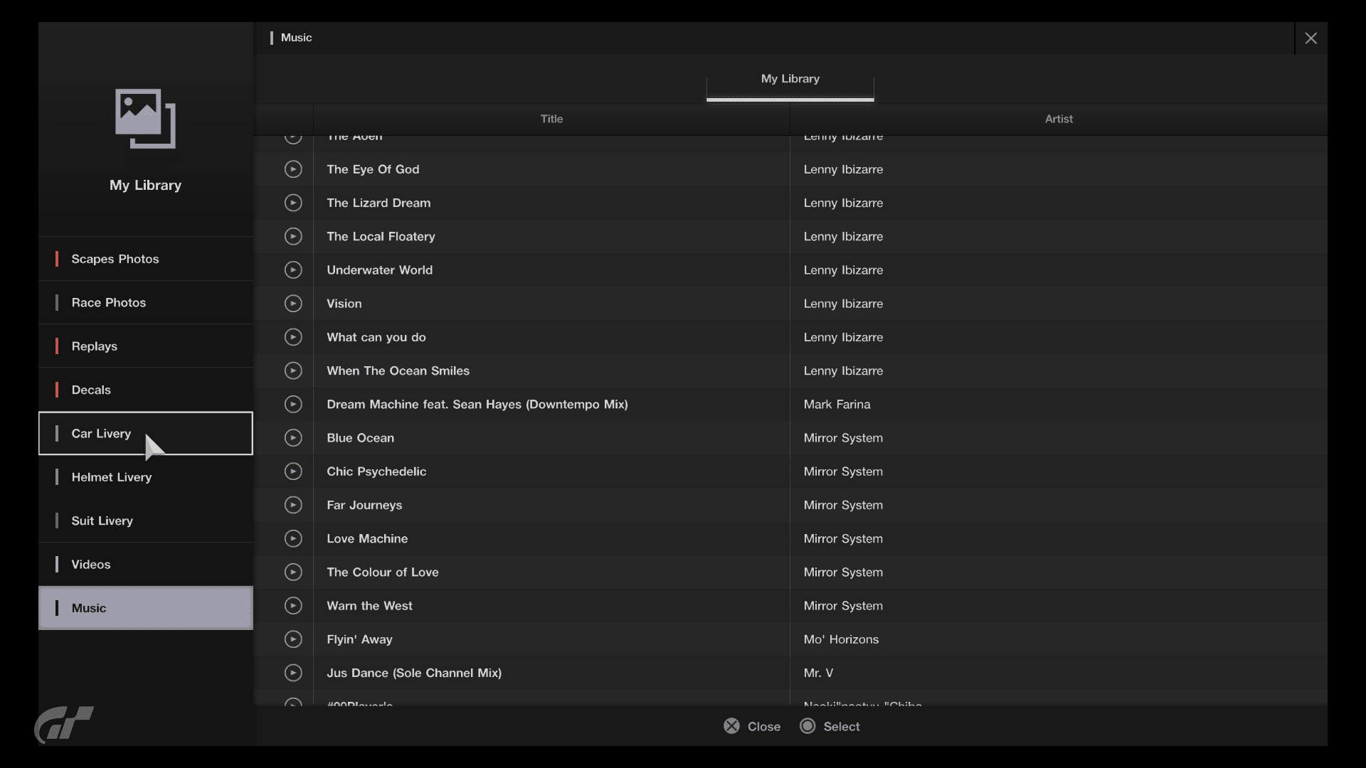Play Warn the West track

click(293, 606)
